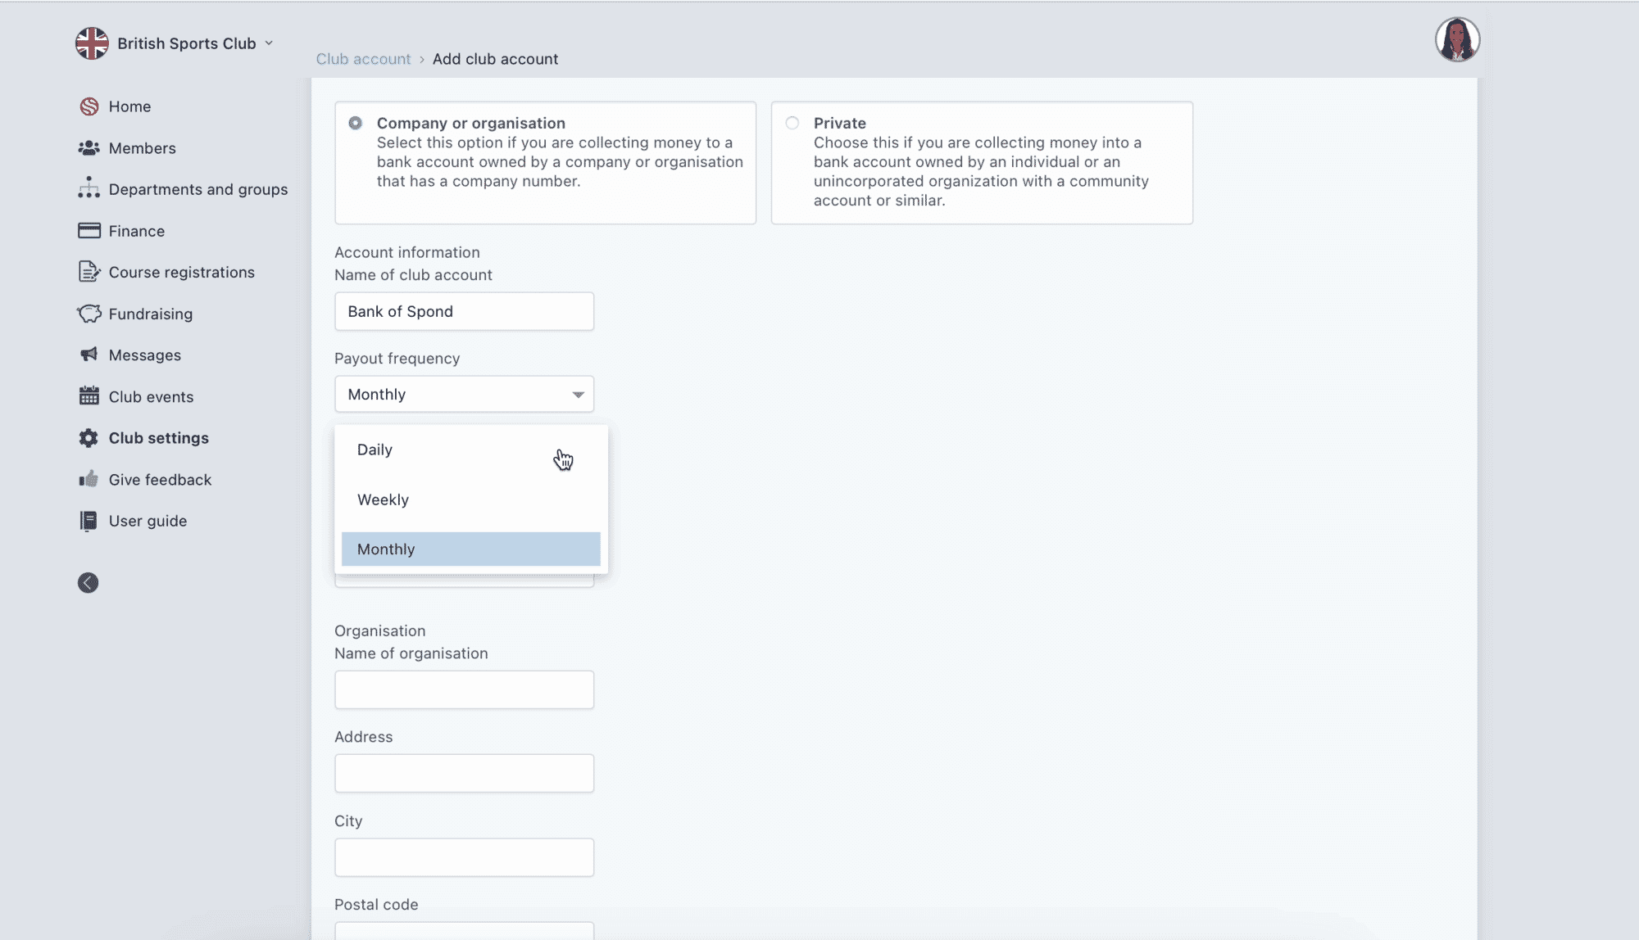Click the Course registrations document icon

click(89, 271)
